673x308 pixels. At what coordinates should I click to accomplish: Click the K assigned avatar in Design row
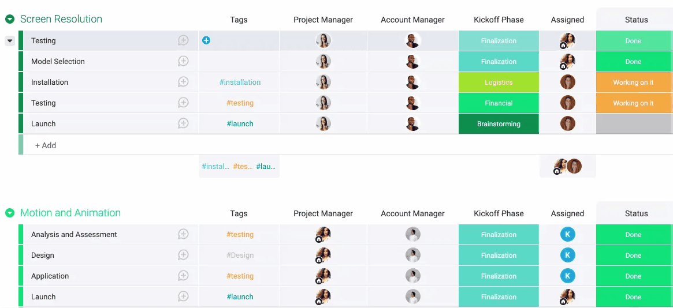click(x=567, y=255)
